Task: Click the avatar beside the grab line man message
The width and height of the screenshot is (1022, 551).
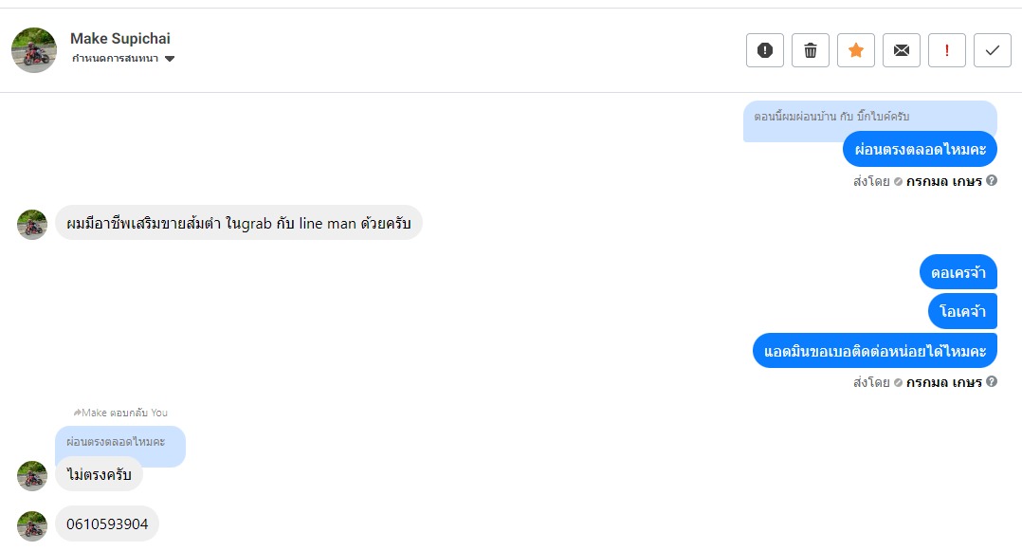Action: pos(32,225)
